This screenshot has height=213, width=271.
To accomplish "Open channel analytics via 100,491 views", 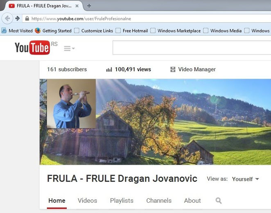I will (133, 69).
